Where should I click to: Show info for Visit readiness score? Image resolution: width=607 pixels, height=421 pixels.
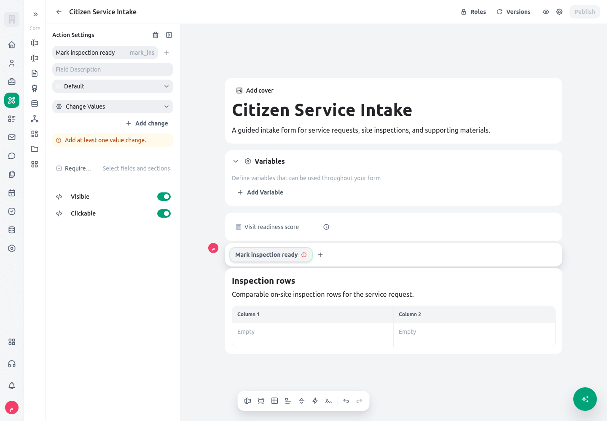coord(326,227)
